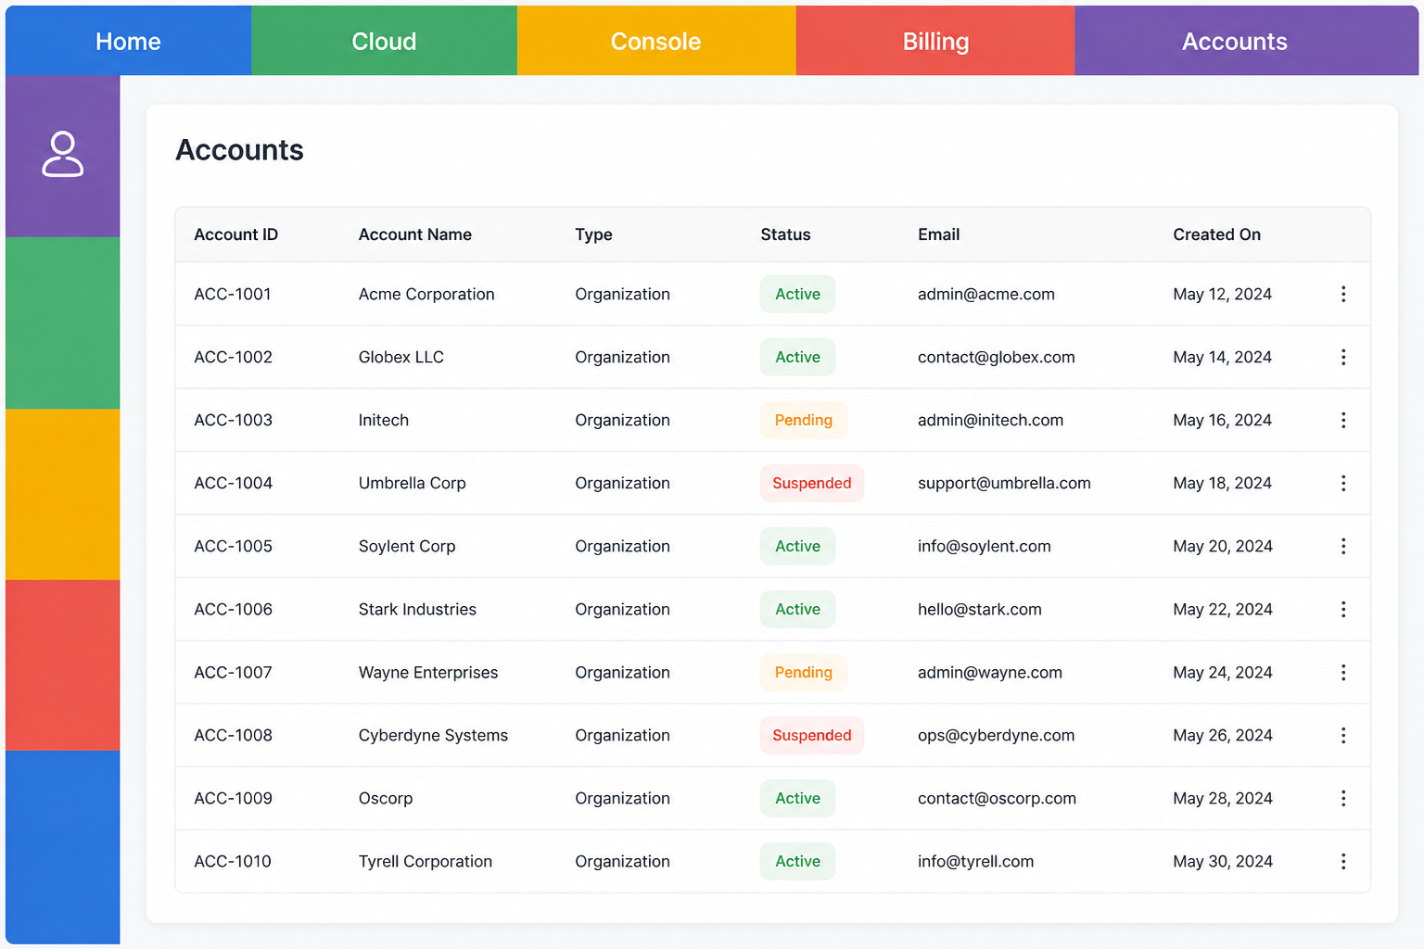Select the blue block in the left sidebar

coord(62,847)
